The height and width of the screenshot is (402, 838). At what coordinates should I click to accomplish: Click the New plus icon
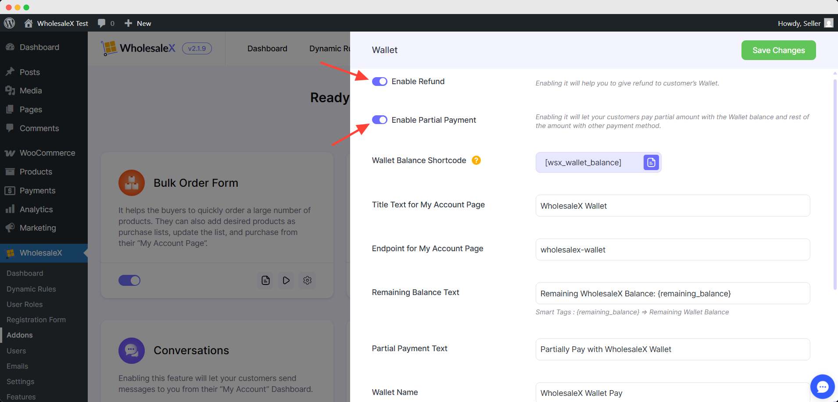tap(128, 23)
